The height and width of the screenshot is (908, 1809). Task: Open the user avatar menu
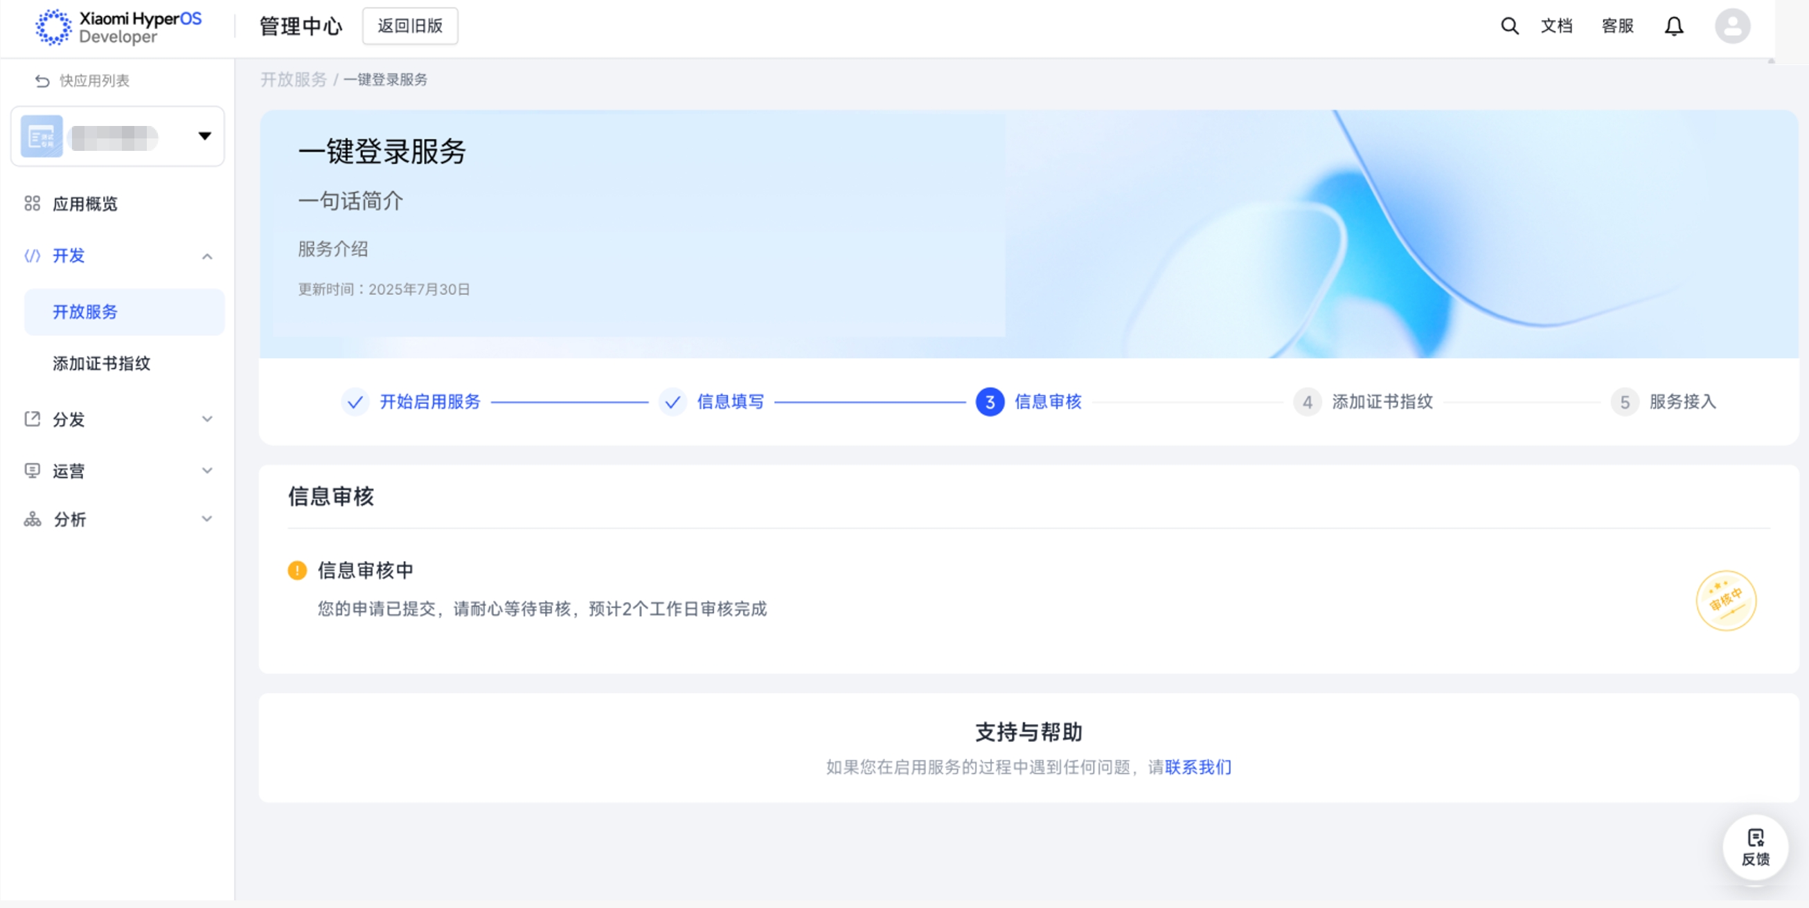click(1731, 26)
